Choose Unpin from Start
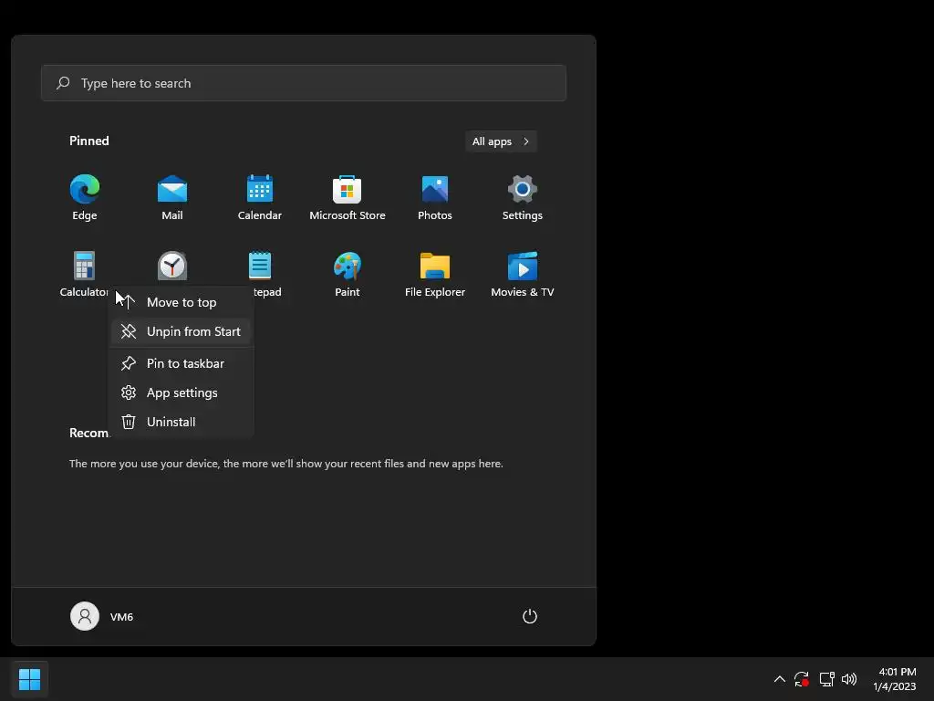934x701 pixels. tap(181, 331)
